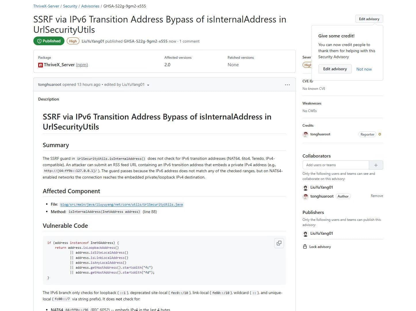Click the npm package icon beside ThriveX_Server
The image size is (416, 311).
(x=40, y=65)
